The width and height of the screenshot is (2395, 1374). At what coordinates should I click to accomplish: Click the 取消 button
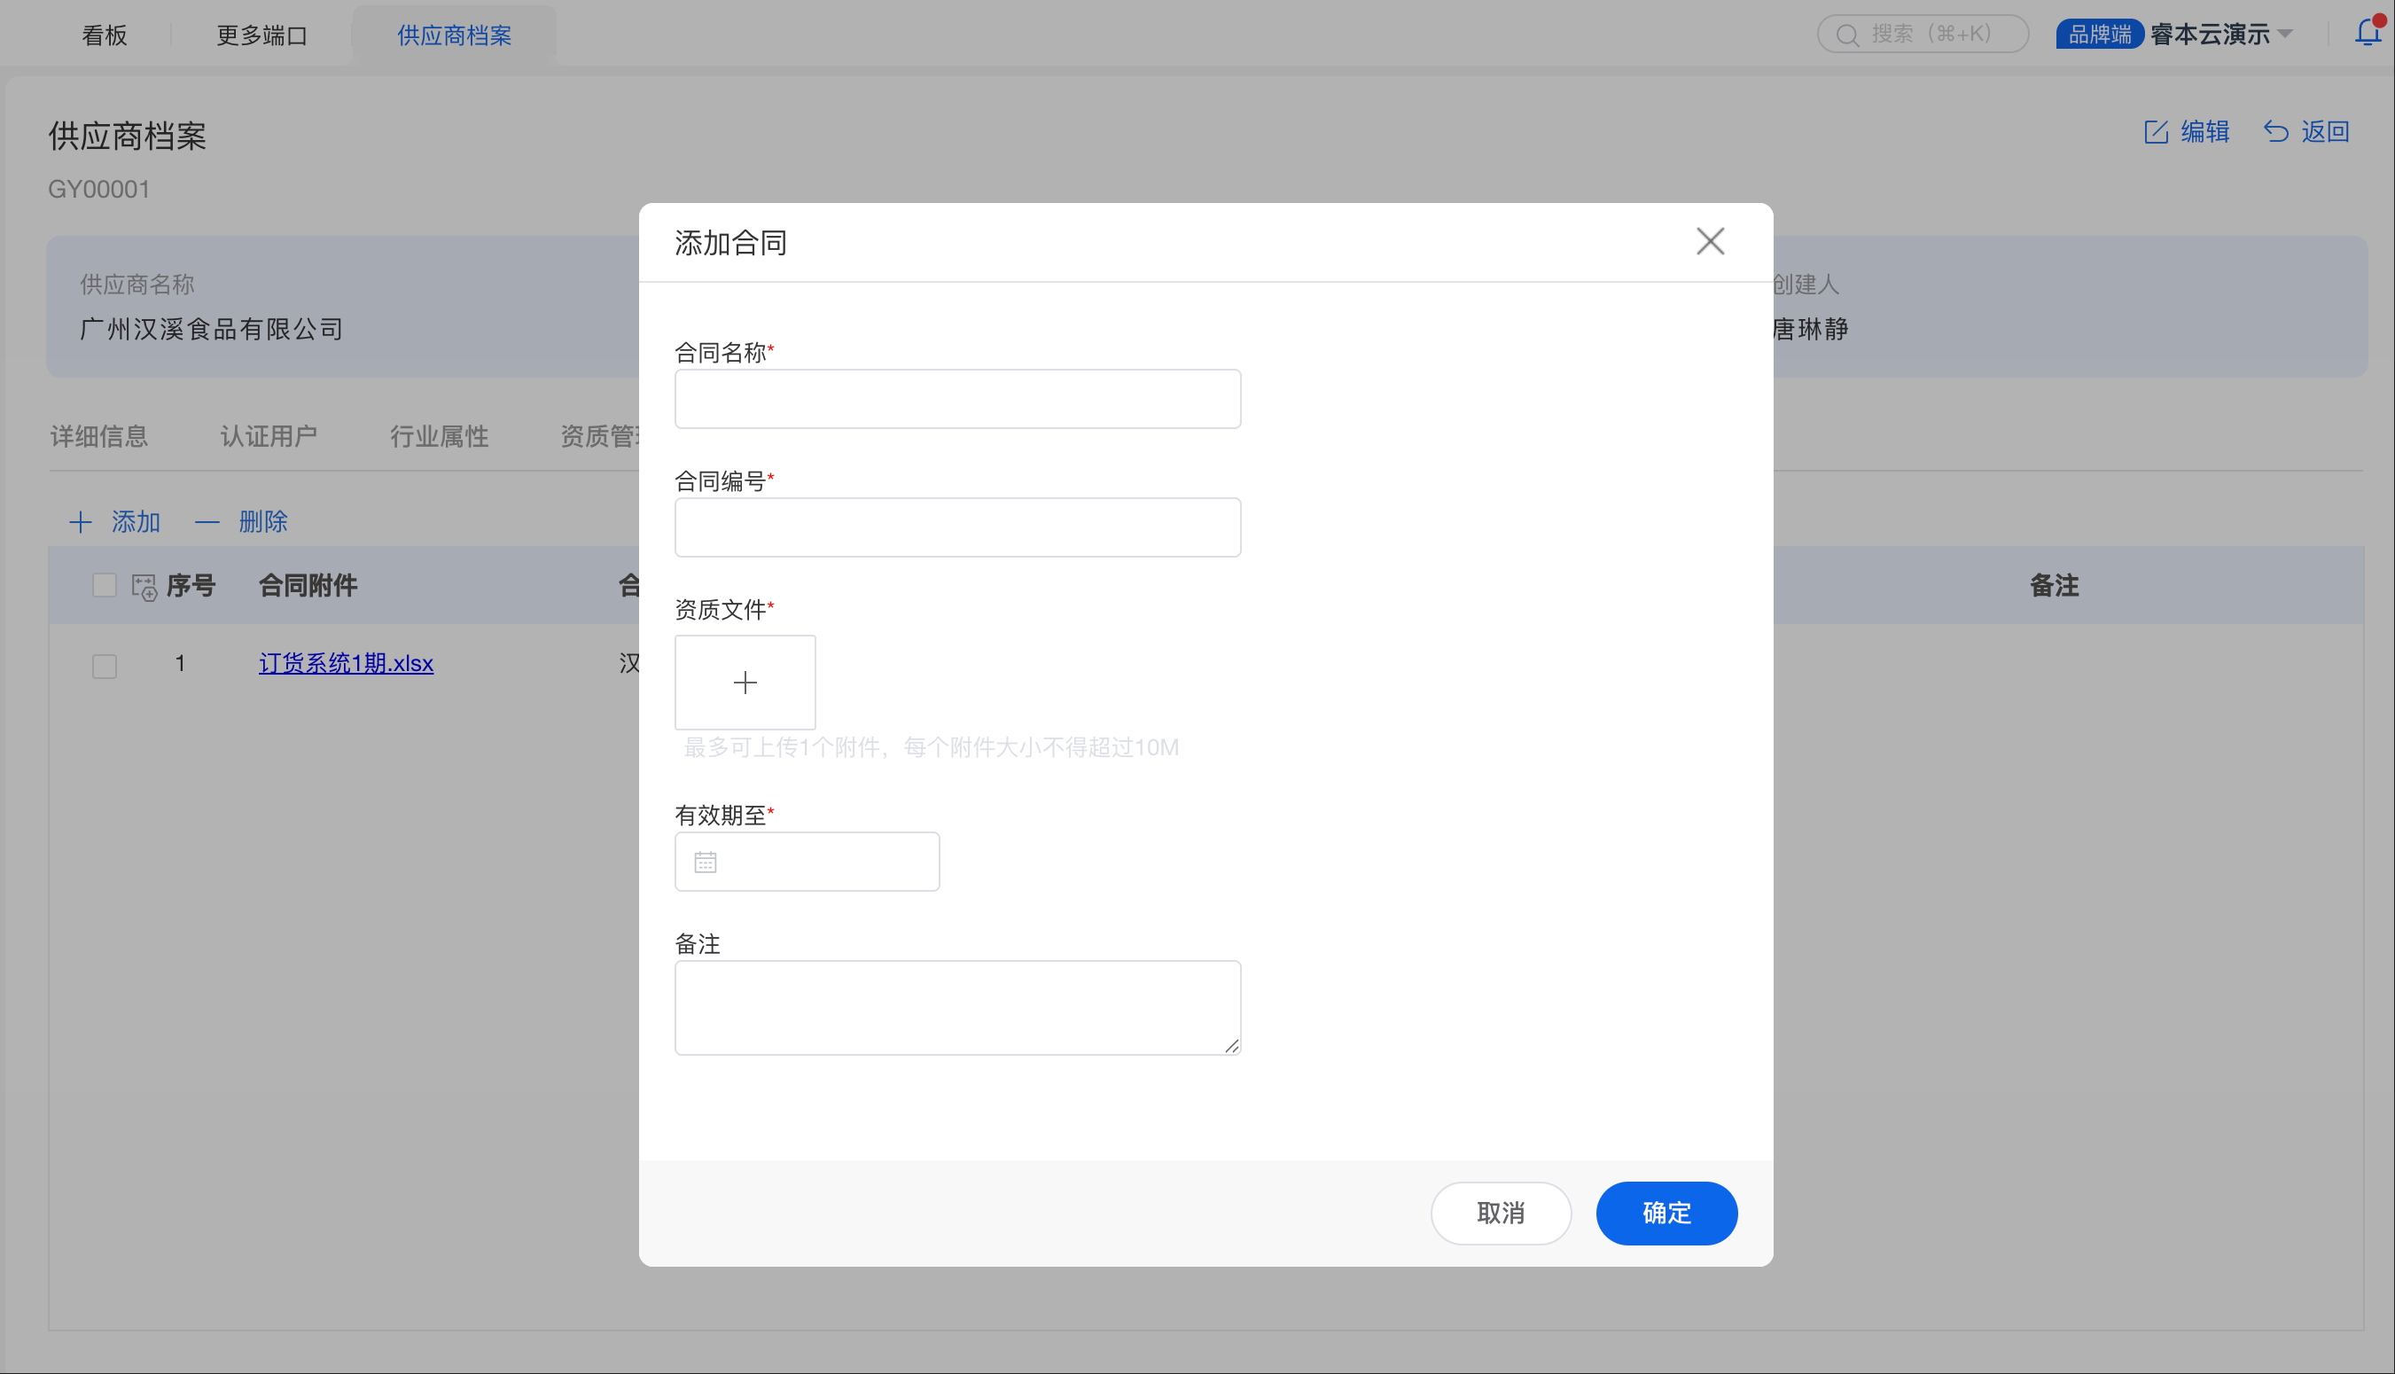coord(1500,1213)
